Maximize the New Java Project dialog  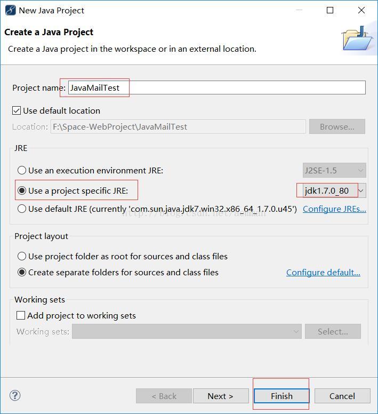coord(329,10)
